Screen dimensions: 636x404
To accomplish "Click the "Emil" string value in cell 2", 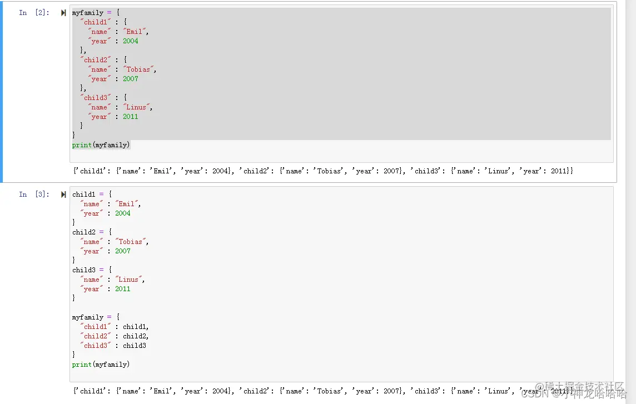I will pos(134,32).
